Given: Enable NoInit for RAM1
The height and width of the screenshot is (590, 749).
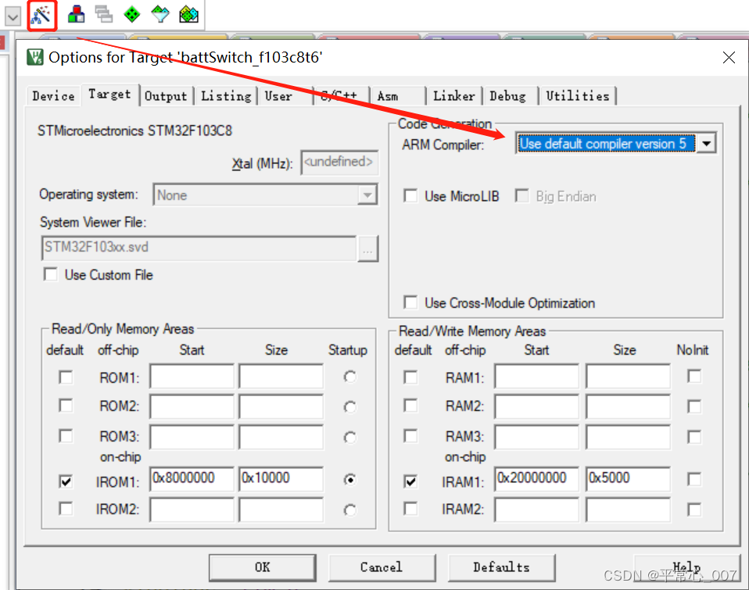Looking at the screenshot, I should coord(694,376).
